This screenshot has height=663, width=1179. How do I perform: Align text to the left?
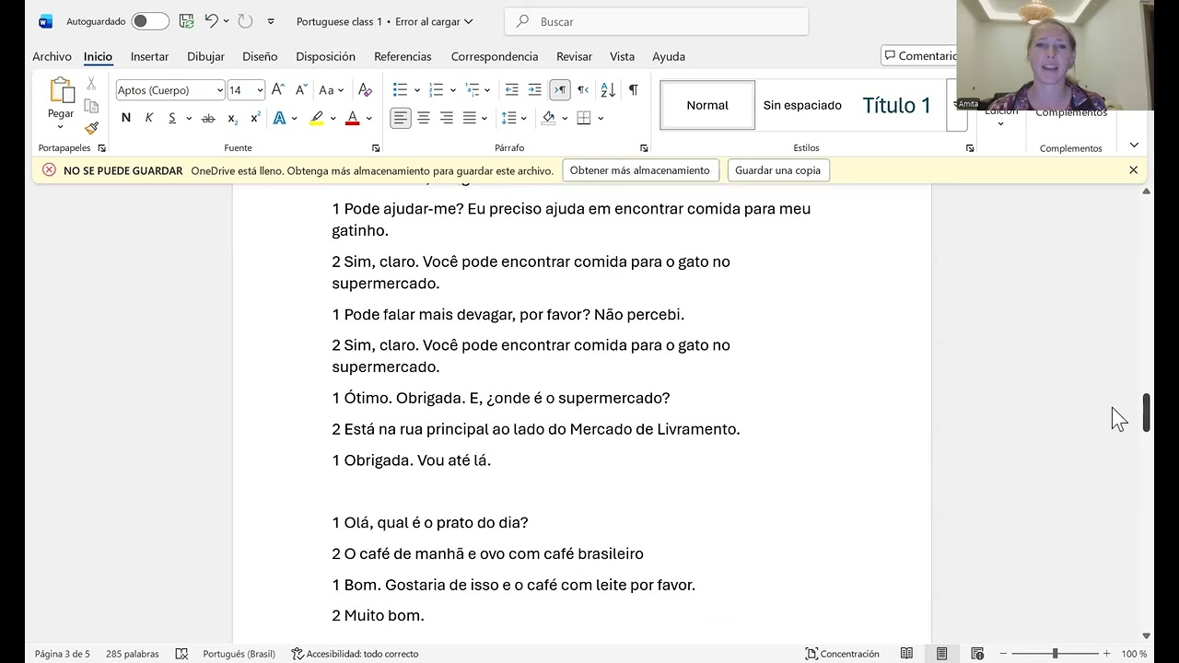point(401,118)
